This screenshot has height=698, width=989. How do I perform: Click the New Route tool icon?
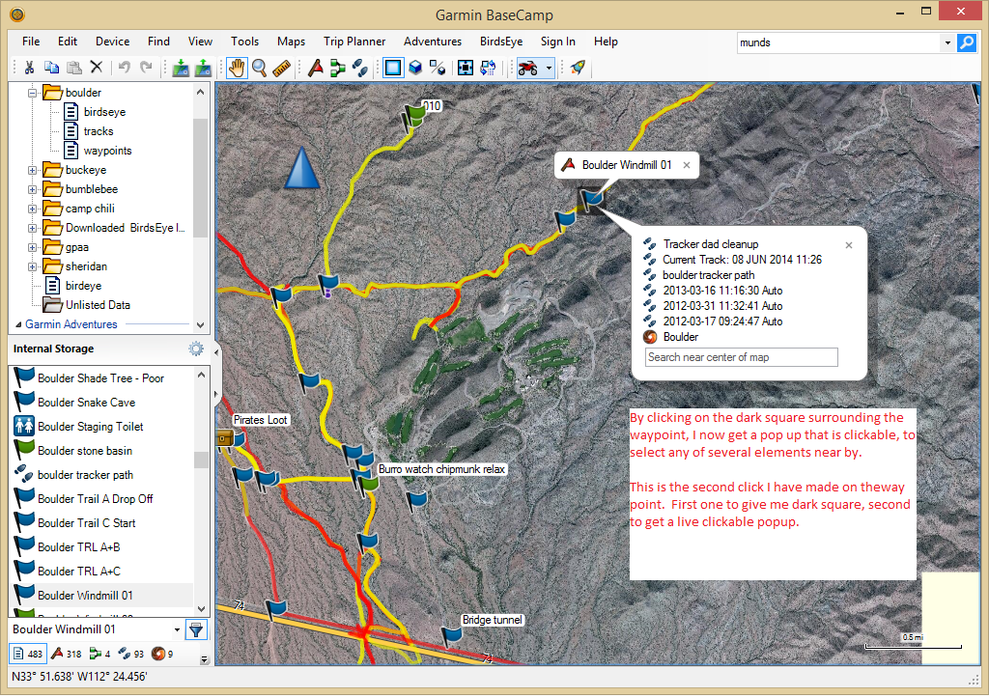pyautogui.click(x=337, y=68)
